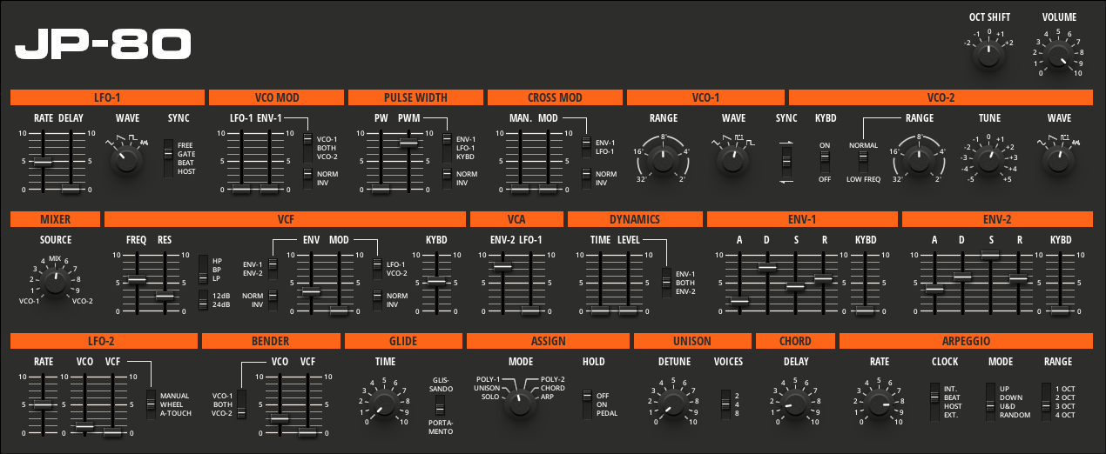Click the BENDER VCO slider handle
The width and height of the screenshot is (1106, 454).
(280, 419)
